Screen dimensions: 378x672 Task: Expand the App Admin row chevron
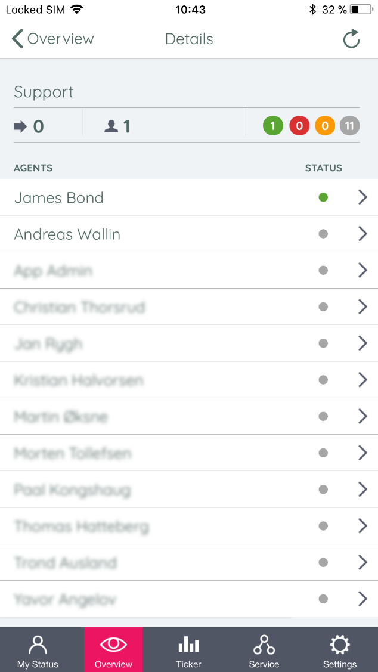click(362, 271)
